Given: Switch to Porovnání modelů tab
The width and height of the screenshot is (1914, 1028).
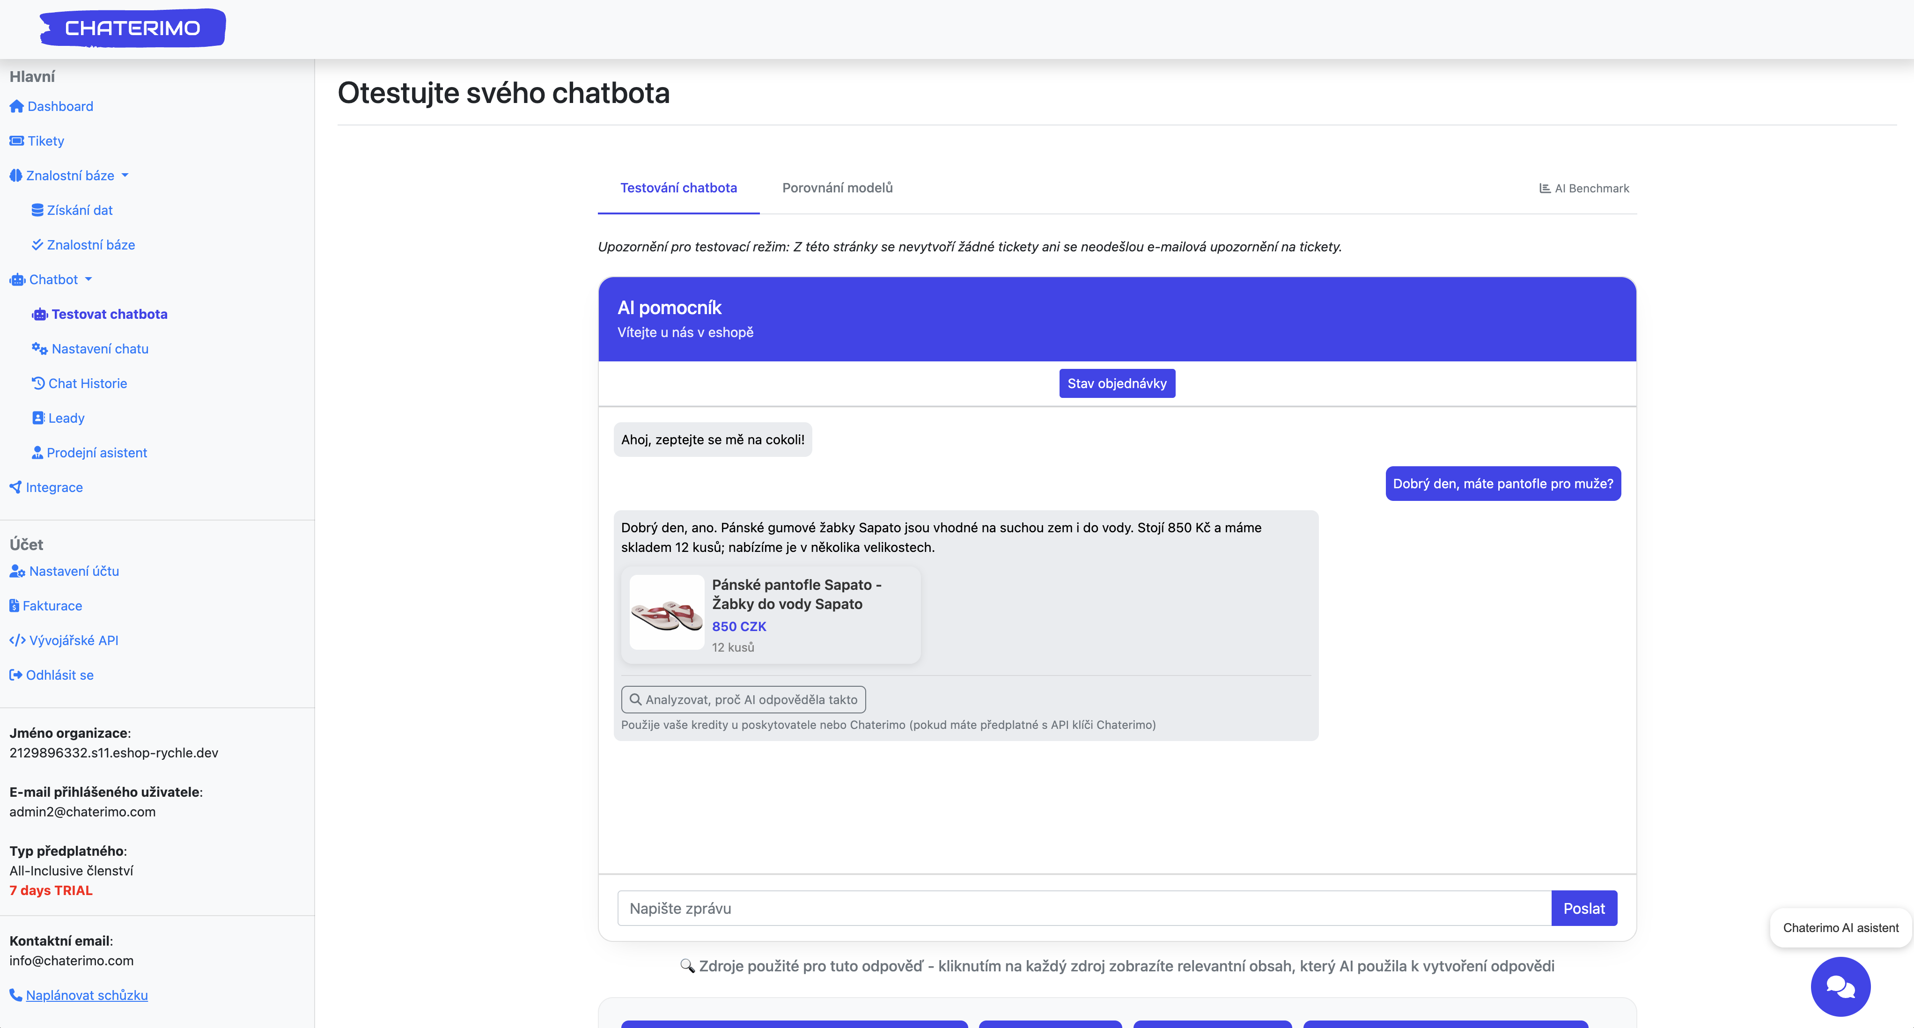Looking at the screenshot, I should 837,188.
